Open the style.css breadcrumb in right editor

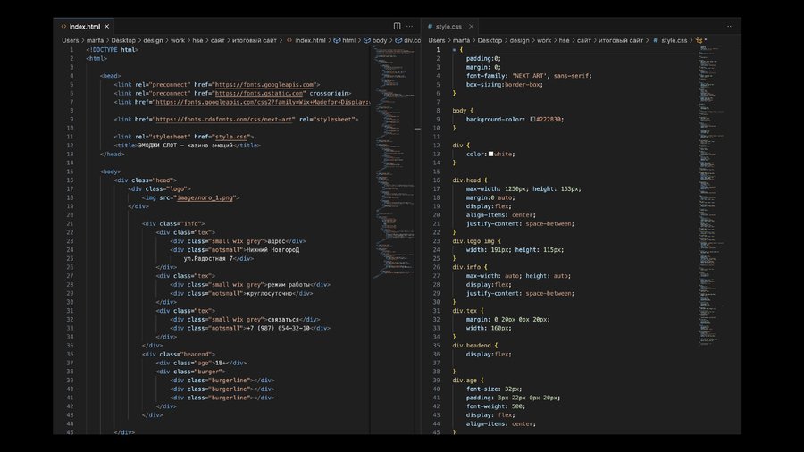(x=674, y=40)
